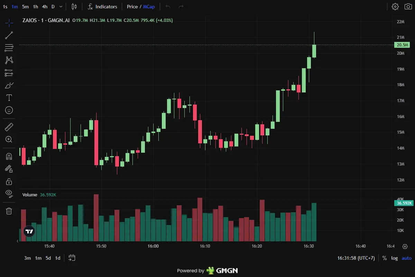Click the 18M price axis label

pyautogui.click(x=401, y=85)
